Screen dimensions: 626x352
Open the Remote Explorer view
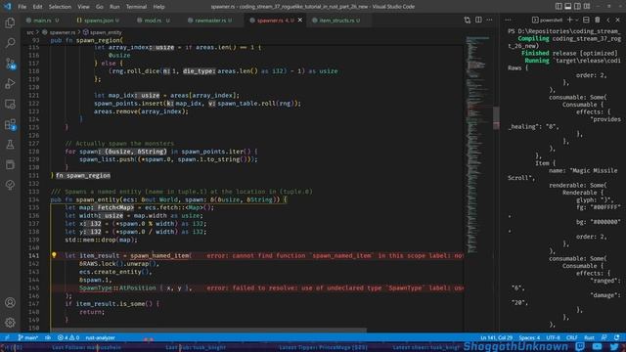coord(10,104)
